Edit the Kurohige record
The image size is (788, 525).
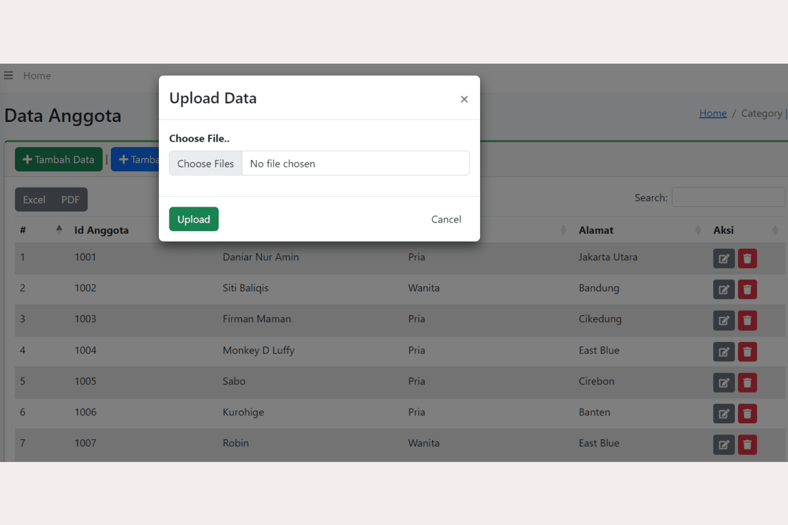click(x=724, y=413)
